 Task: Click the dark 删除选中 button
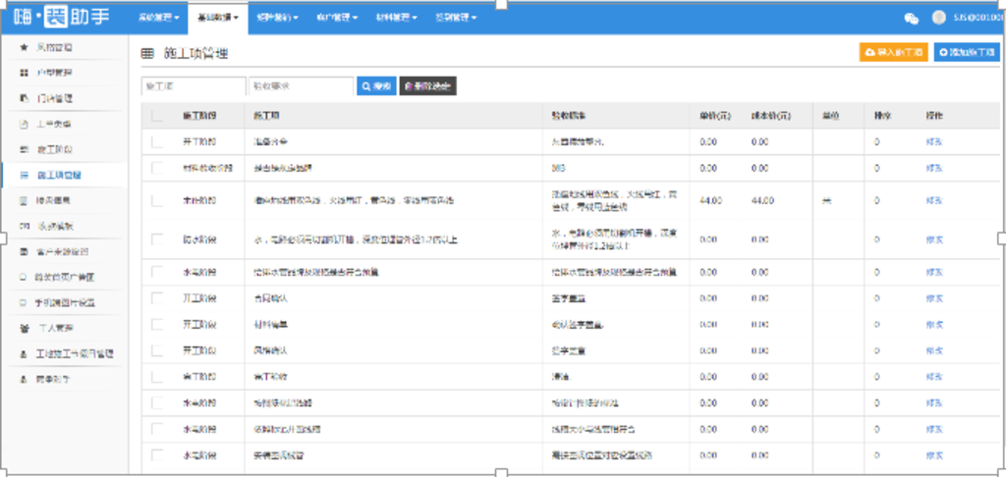click(428, 86)
